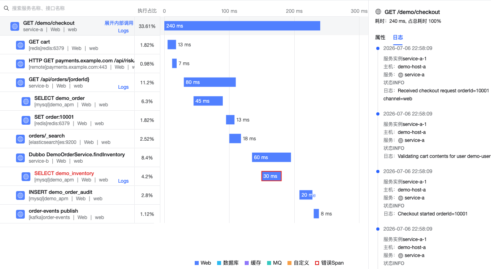Click the MQ legend color swatch

[269, 263]
